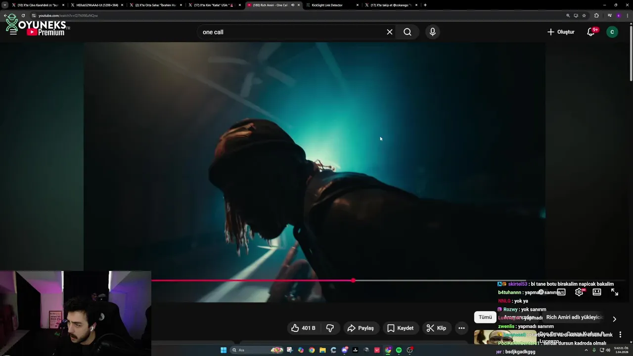Clear the 'one call' search text
The height and width of the screenshot is (356, 633).
coord(390,32)
